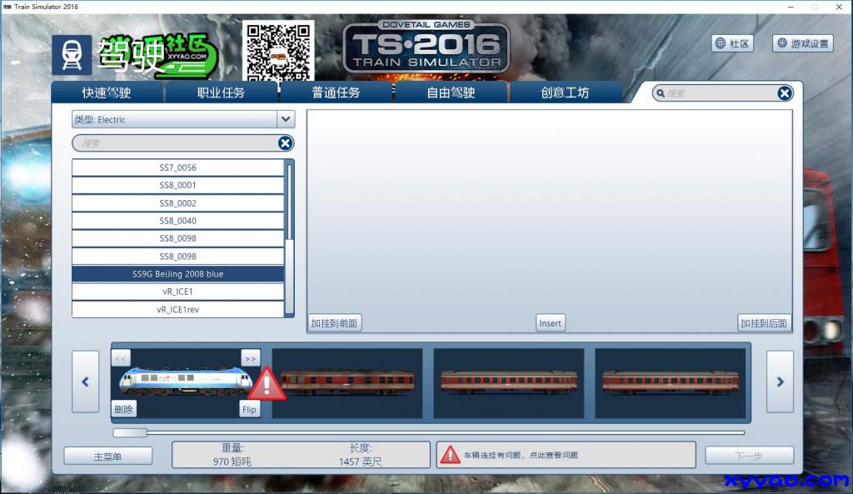Viewport: 853px width, 494px height.
Task: Open the 职业任务 tab
Action: tap(221, 92)
